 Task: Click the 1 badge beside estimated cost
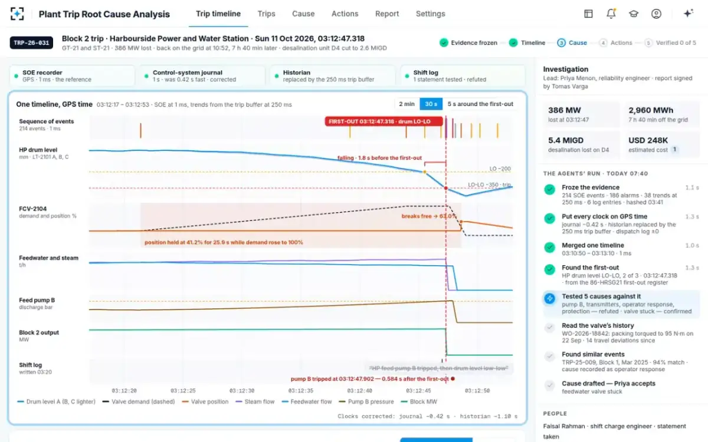[x=674, y=150]
